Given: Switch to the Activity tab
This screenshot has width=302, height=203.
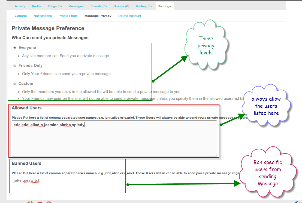Looking at the screenshot, I should pos(20,6).
